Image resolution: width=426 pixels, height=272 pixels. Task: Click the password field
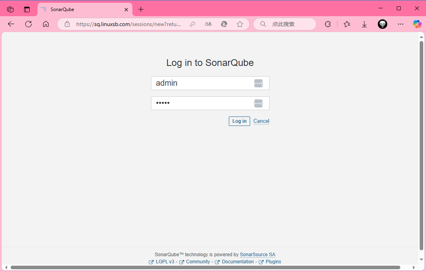(x=210, y=103)
